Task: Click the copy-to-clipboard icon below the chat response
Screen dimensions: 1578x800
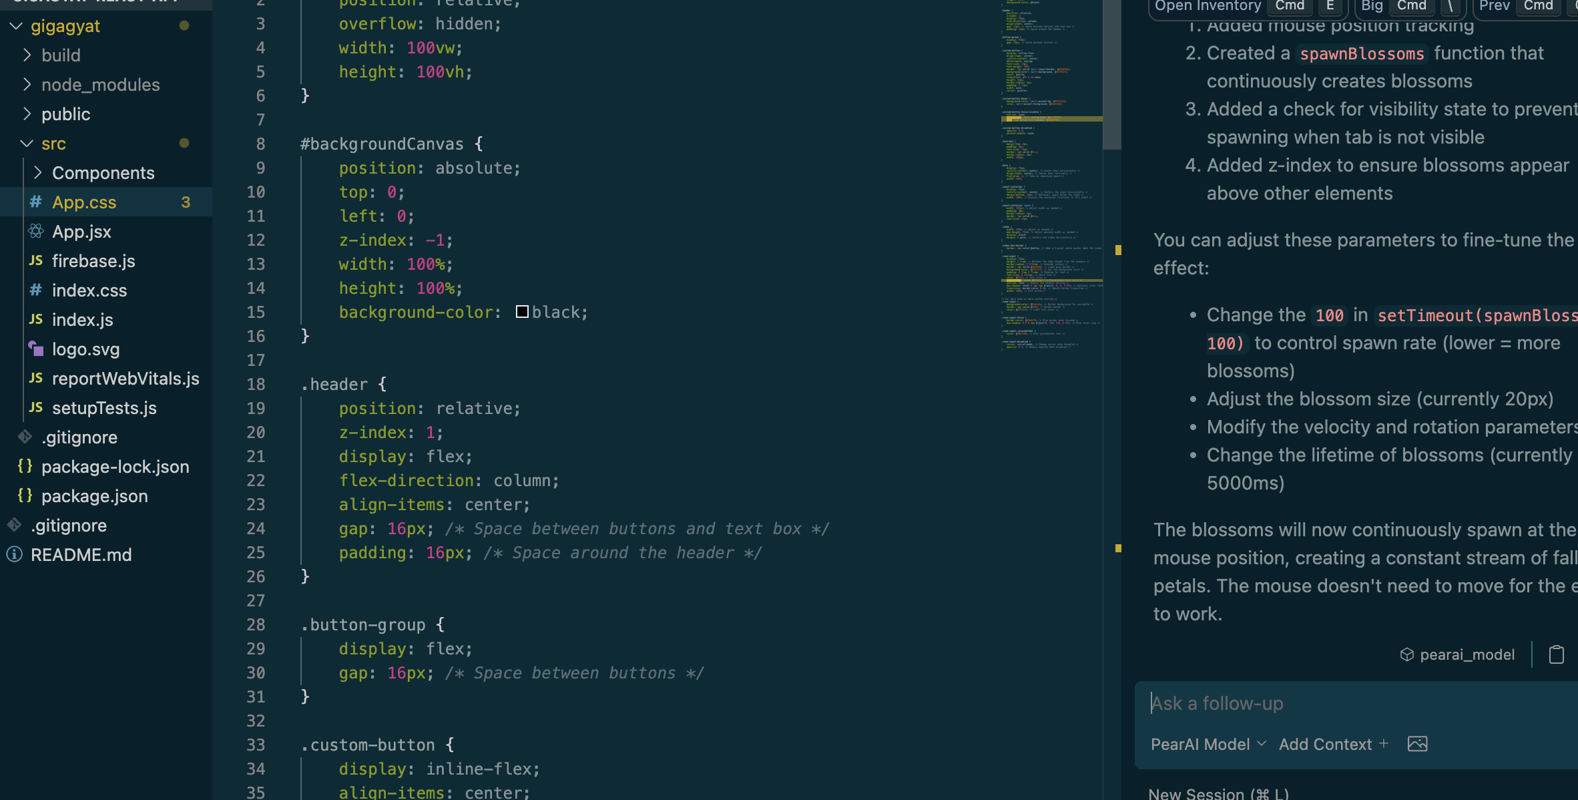Action: click(x=1556, y=654)
